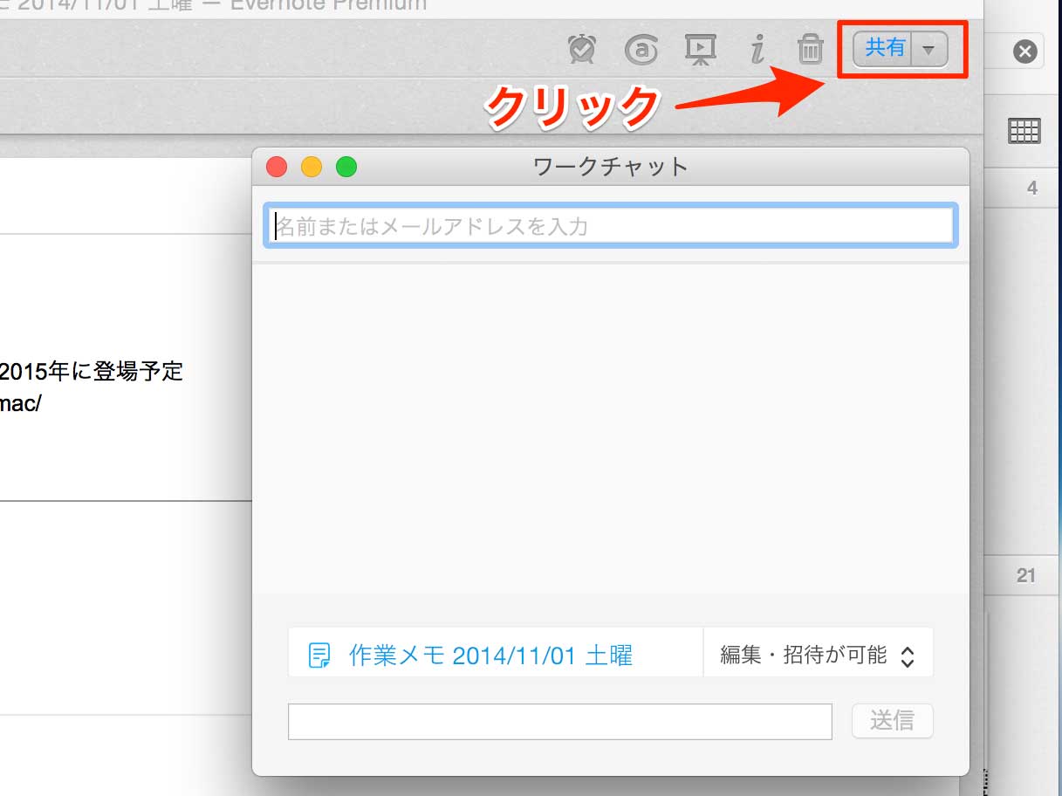This screenshot has height=796, width=1062.
Task: Click the 送信 send button
Action: point(893,721)
